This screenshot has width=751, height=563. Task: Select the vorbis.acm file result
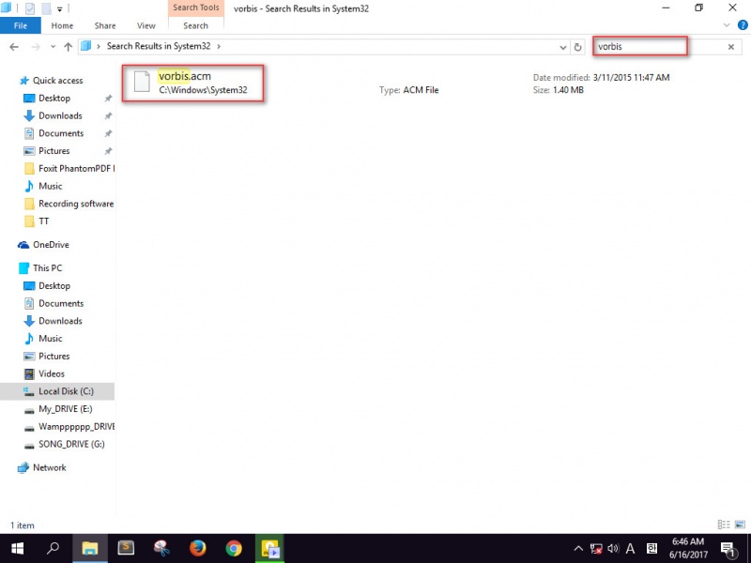(x=192, y=83)
